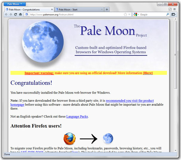The width and height of the screenshot is (181, 160).
Task: Close the Pale Moon - Start tab
Action: point(102,10)
